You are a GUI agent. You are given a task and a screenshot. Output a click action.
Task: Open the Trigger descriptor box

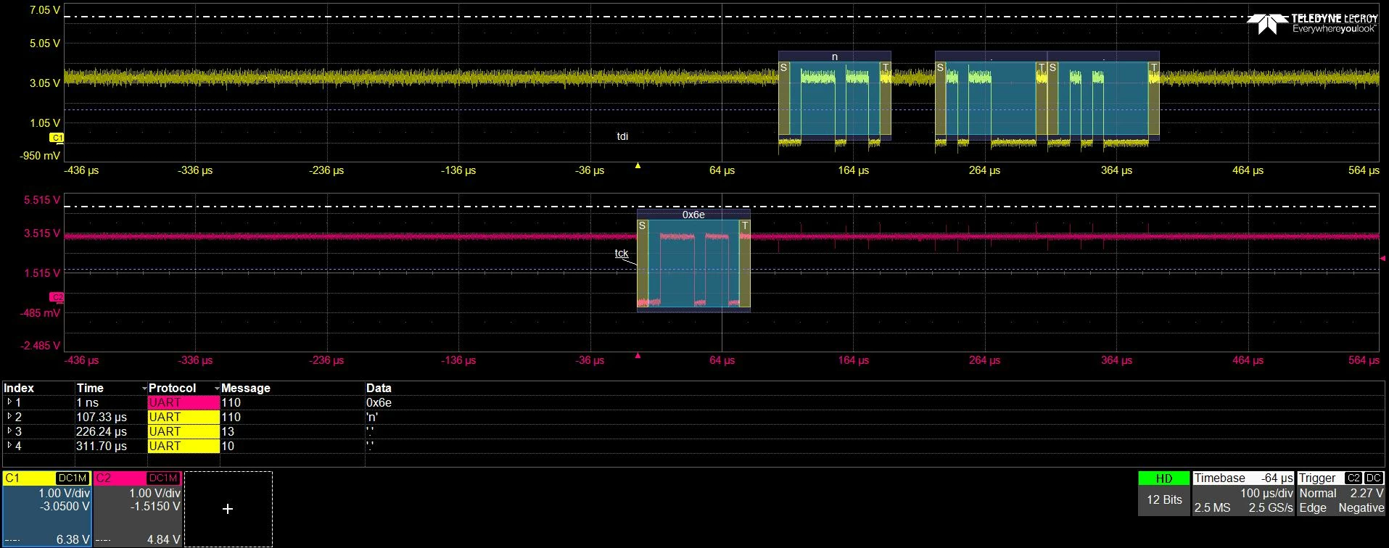(1341, 493)
